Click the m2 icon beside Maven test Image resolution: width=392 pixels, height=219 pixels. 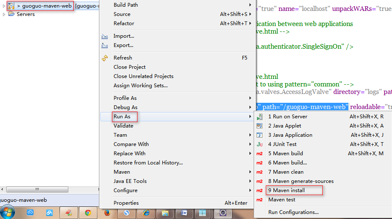[260, 200]
